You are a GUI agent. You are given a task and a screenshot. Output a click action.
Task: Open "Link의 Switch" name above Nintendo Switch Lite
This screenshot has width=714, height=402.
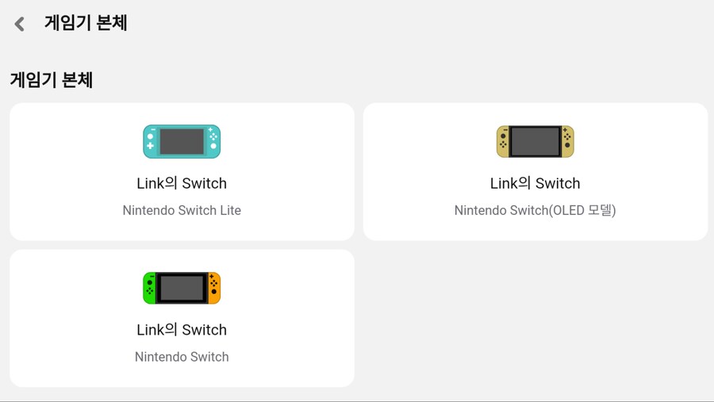pos(182,183)
